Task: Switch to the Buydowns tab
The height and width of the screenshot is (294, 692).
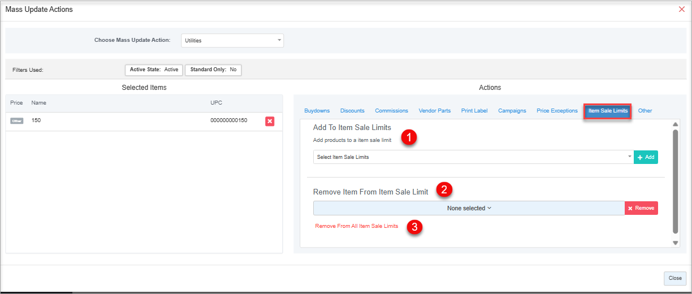Action: 317,111
